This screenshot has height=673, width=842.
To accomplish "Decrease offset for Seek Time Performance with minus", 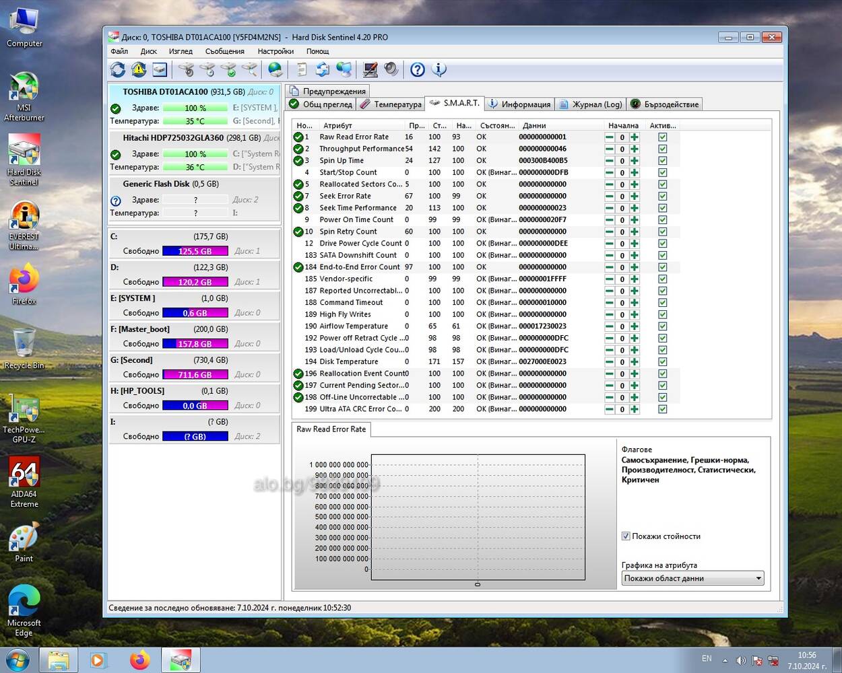I will pyautogui.click(x=610, y=208).
